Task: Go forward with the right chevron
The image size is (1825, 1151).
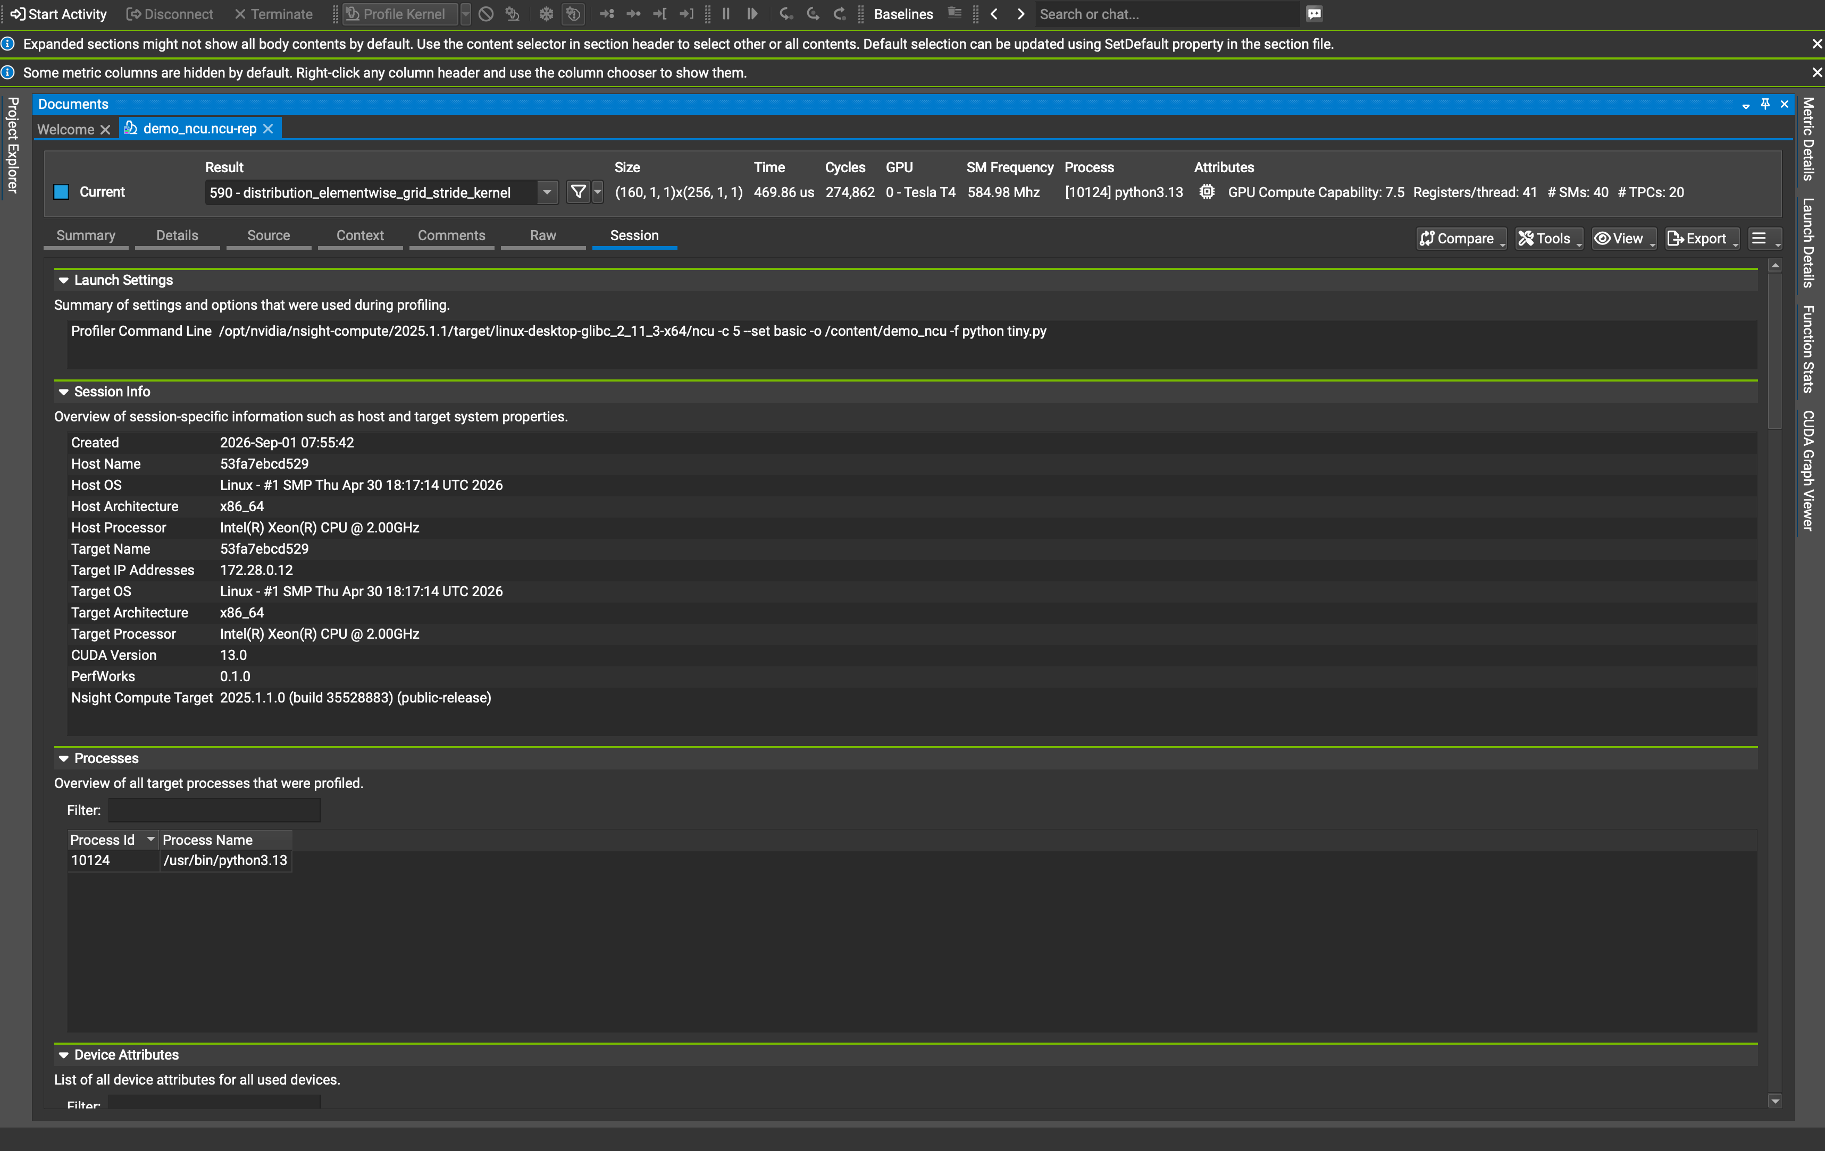Action: pos(1021,14)
